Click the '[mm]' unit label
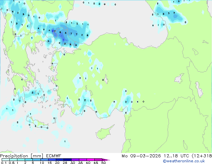212x164 pixels. [37, 156]
